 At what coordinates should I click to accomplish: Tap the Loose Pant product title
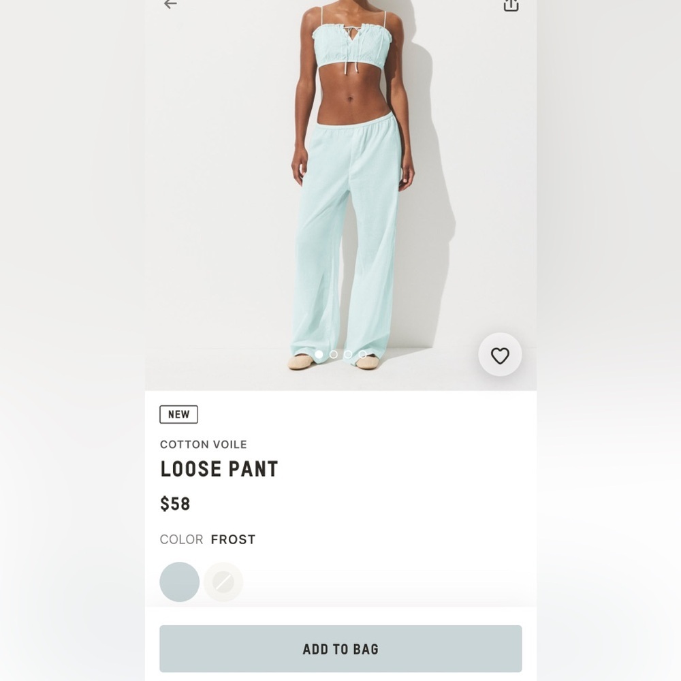pyautogui.click(x=219, y=469)
